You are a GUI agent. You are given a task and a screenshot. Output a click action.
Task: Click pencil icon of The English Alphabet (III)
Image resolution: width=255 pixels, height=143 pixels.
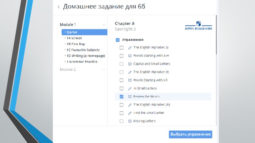coord(129,105)
